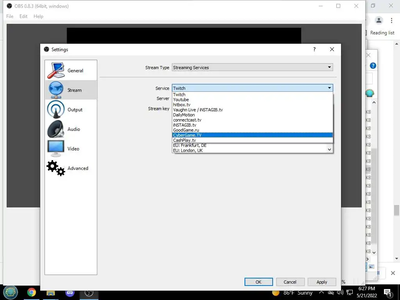
Task: Open the Advanced settings gears icon
Action: pyautogui.click(x=56, y=168)
